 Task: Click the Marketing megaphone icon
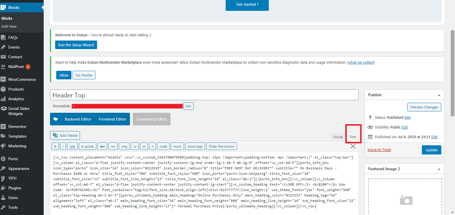pos(3,146)
